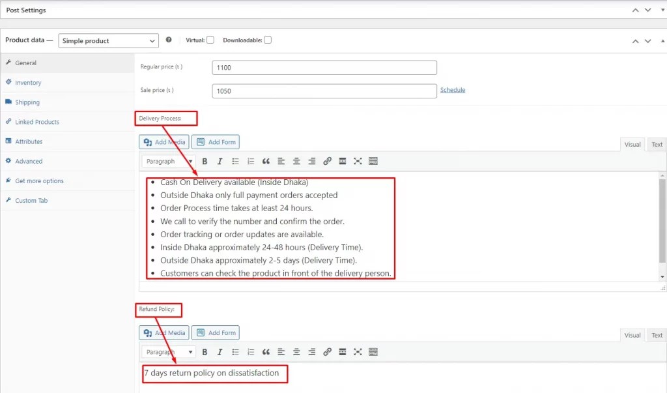Open the sale price Schedule link
The image size is (667, 393).
[453, 89]
